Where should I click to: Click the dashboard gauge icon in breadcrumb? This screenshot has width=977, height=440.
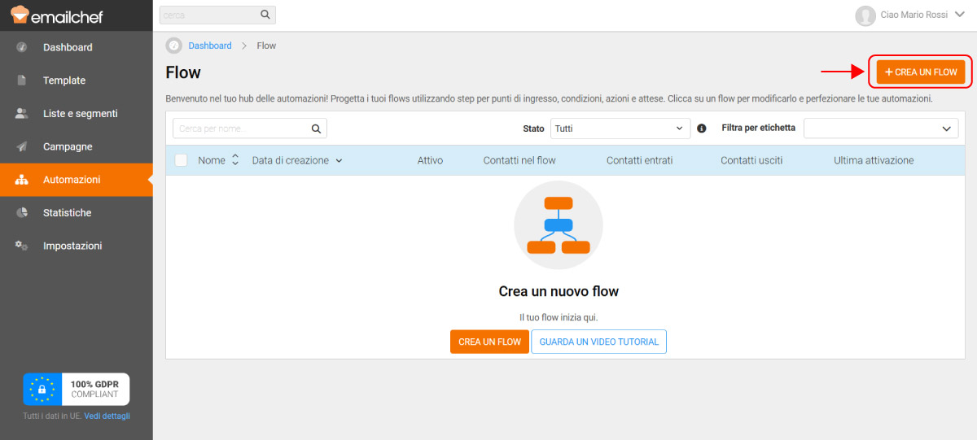(x=173, y=46)
